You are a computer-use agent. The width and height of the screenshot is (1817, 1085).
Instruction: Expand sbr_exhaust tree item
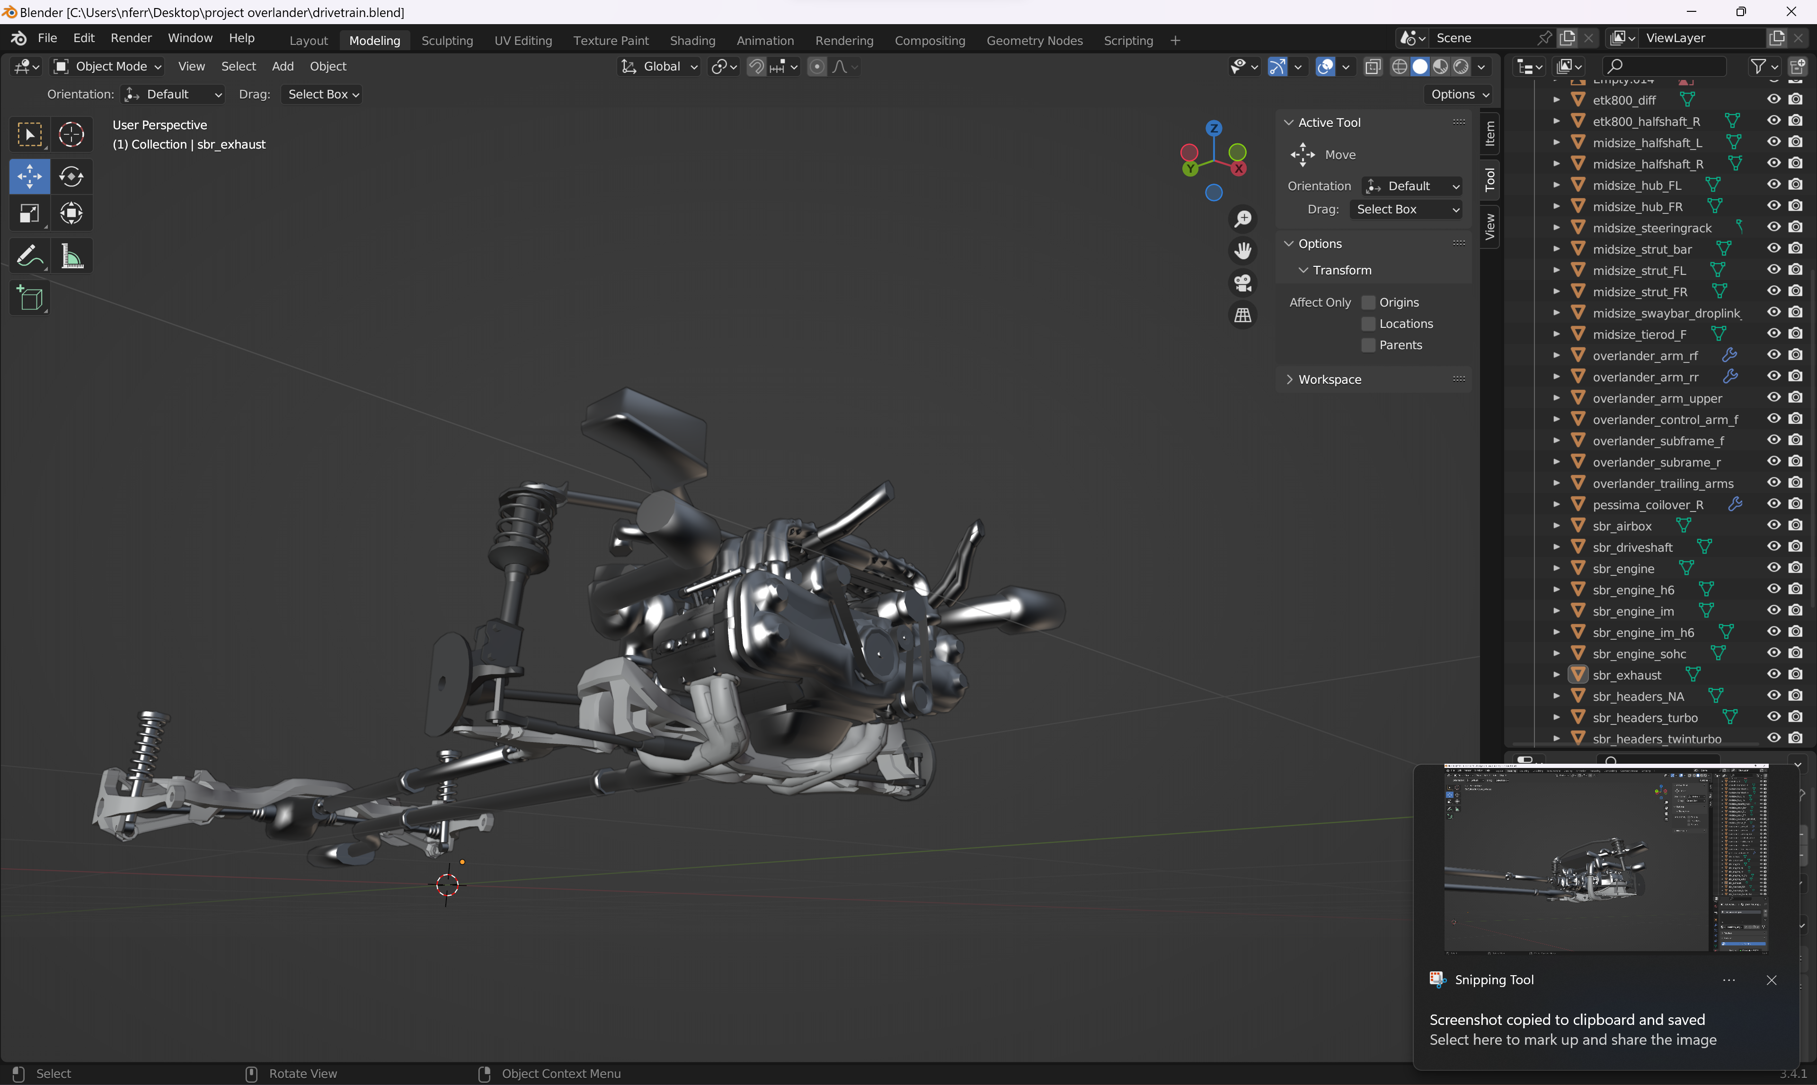[1556, 675]
